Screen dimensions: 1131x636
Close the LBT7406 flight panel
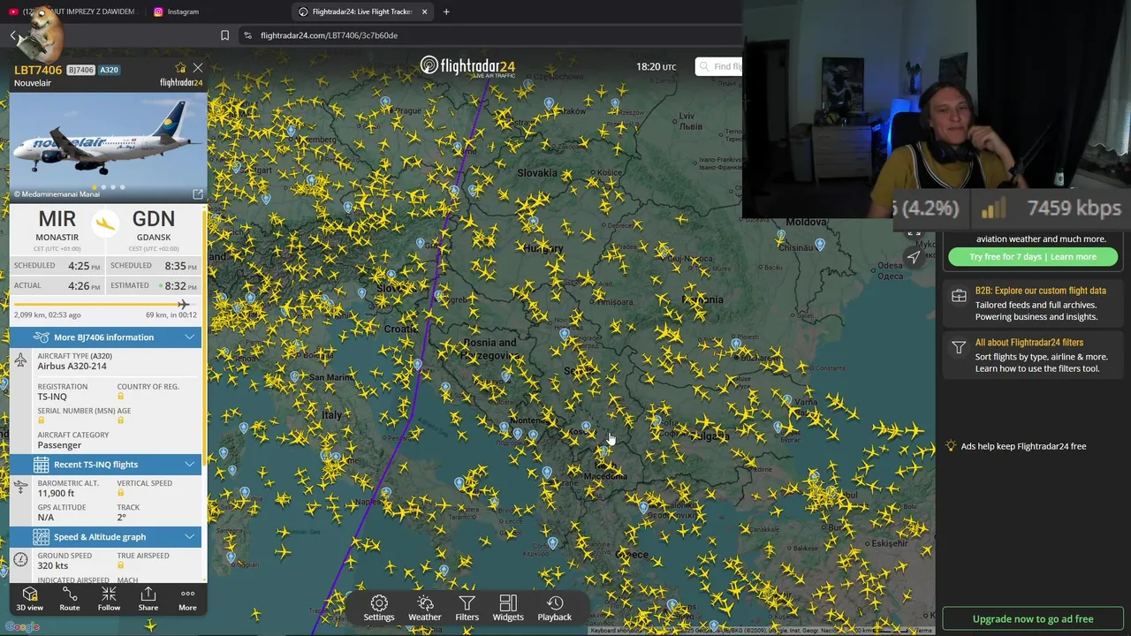click(198, 67)
